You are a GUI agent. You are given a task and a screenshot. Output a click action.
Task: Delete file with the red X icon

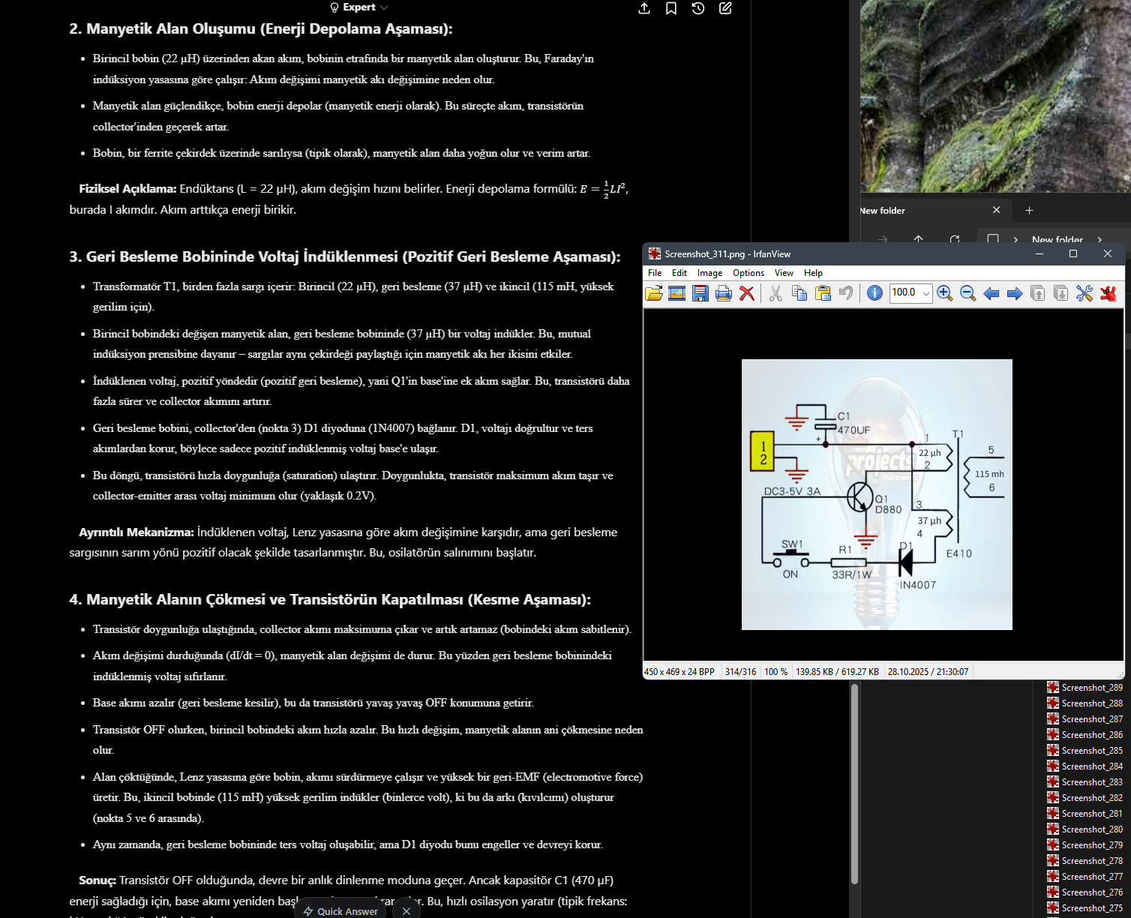(747, 293)
